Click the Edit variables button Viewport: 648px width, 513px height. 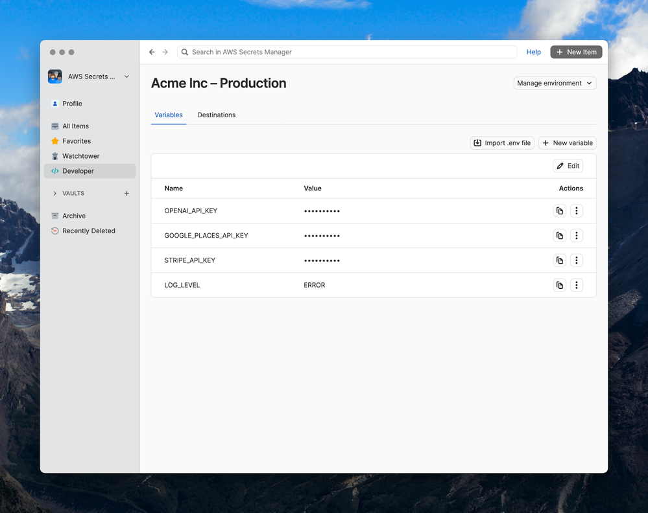(568, 166)
